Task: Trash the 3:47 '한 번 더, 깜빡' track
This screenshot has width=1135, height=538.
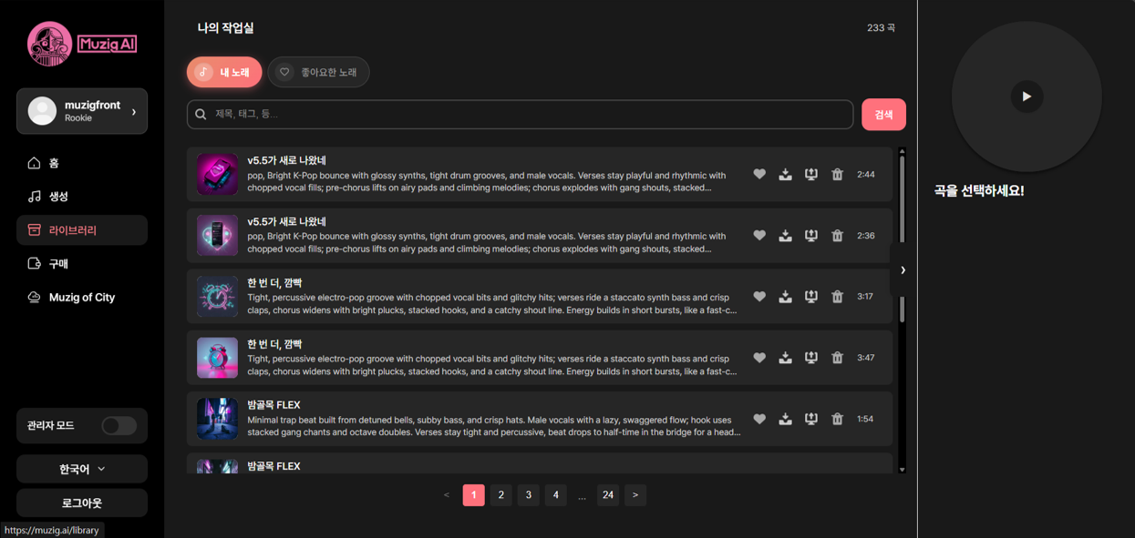Action: click(837, 358)
